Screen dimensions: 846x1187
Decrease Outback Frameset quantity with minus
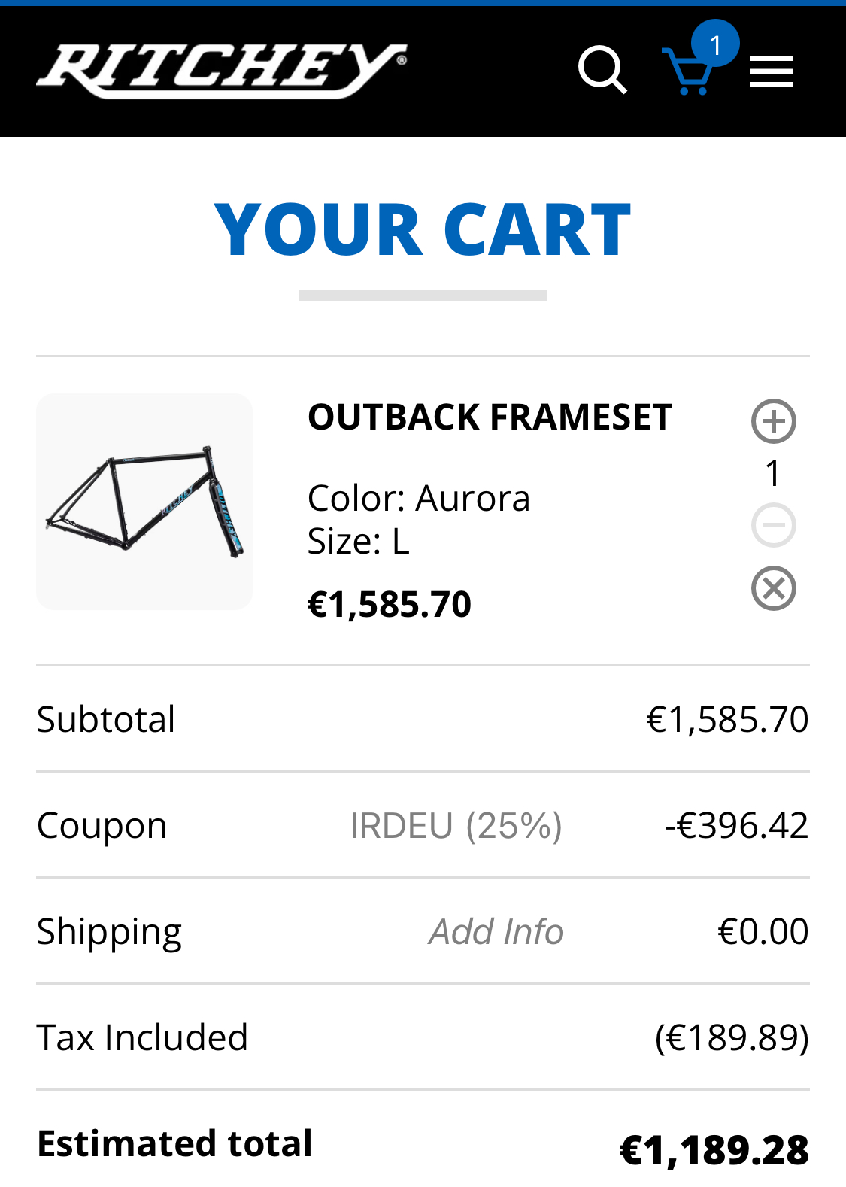pyautogui.click(x=773, y=524)
